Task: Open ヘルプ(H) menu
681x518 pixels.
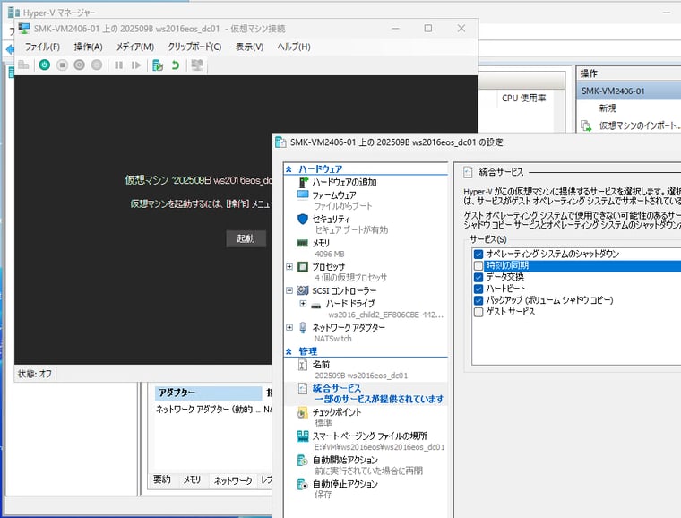Action: coord(294,47)
